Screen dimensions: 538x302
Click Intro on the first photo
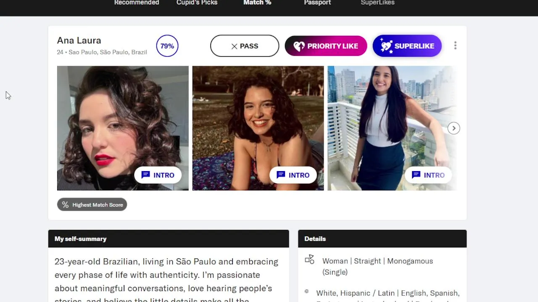click(x=158, y=175)
